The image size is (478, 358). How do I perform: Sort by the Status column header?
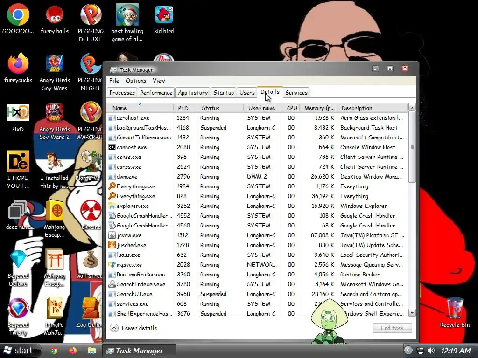tap(220, 108)
